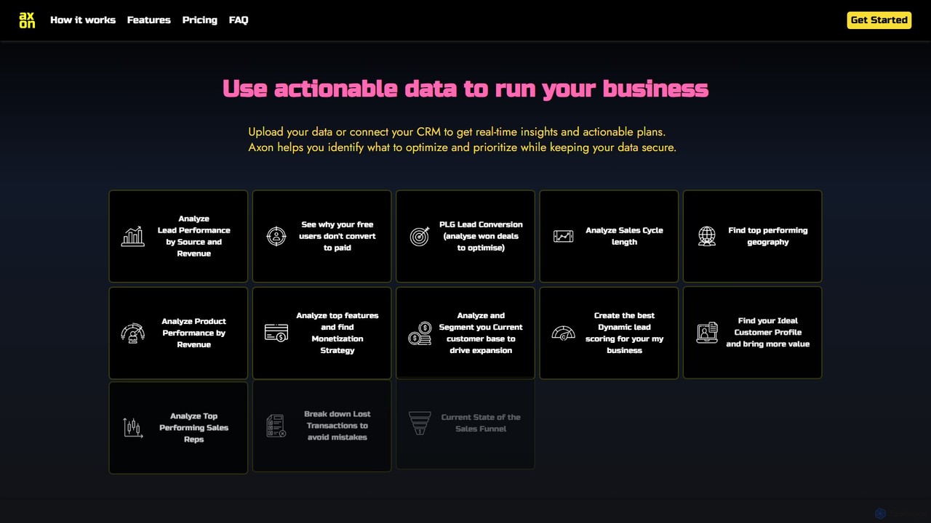This screenshot has height=523, width=931.
Task: Select the 'See why your free users don't convert' text
Action: [x=337, y=236]
